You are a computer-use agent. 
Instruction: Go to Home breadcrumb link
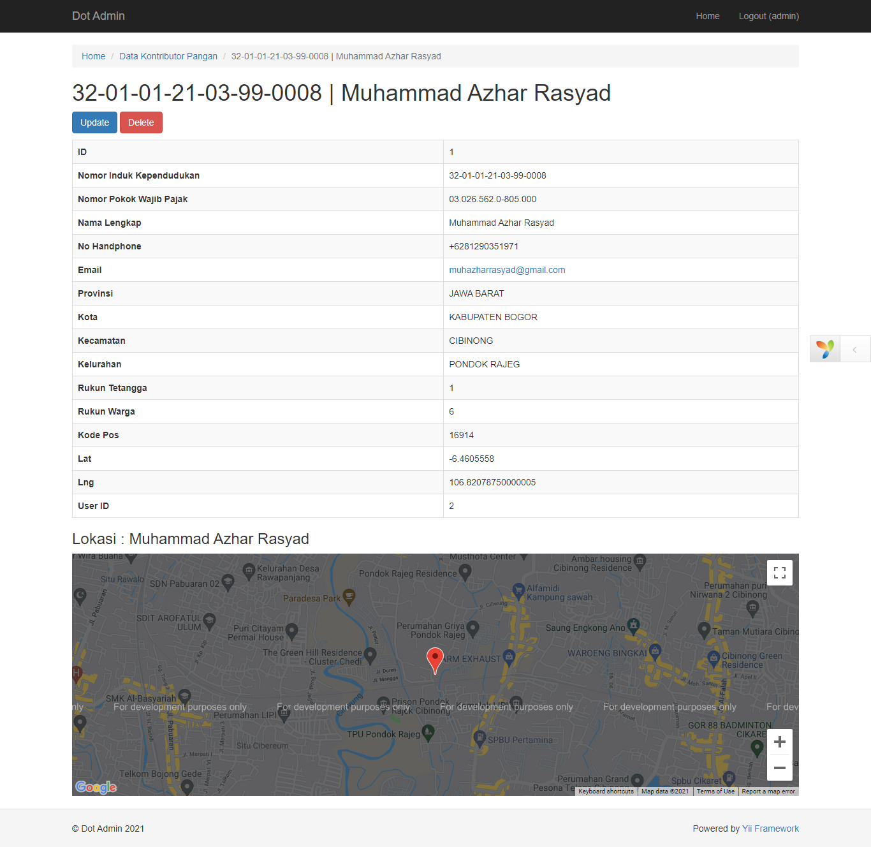93,56
